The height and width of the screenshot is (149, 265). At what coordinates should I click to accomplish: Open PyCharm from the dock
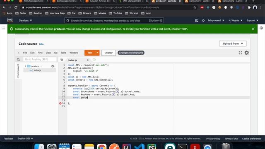pyautogui.click(x=152, y=147)
